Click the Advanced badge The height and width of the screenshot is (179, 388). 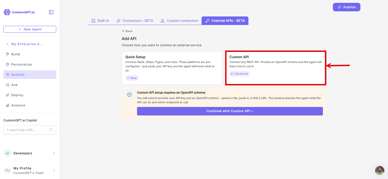coord(239,74)
